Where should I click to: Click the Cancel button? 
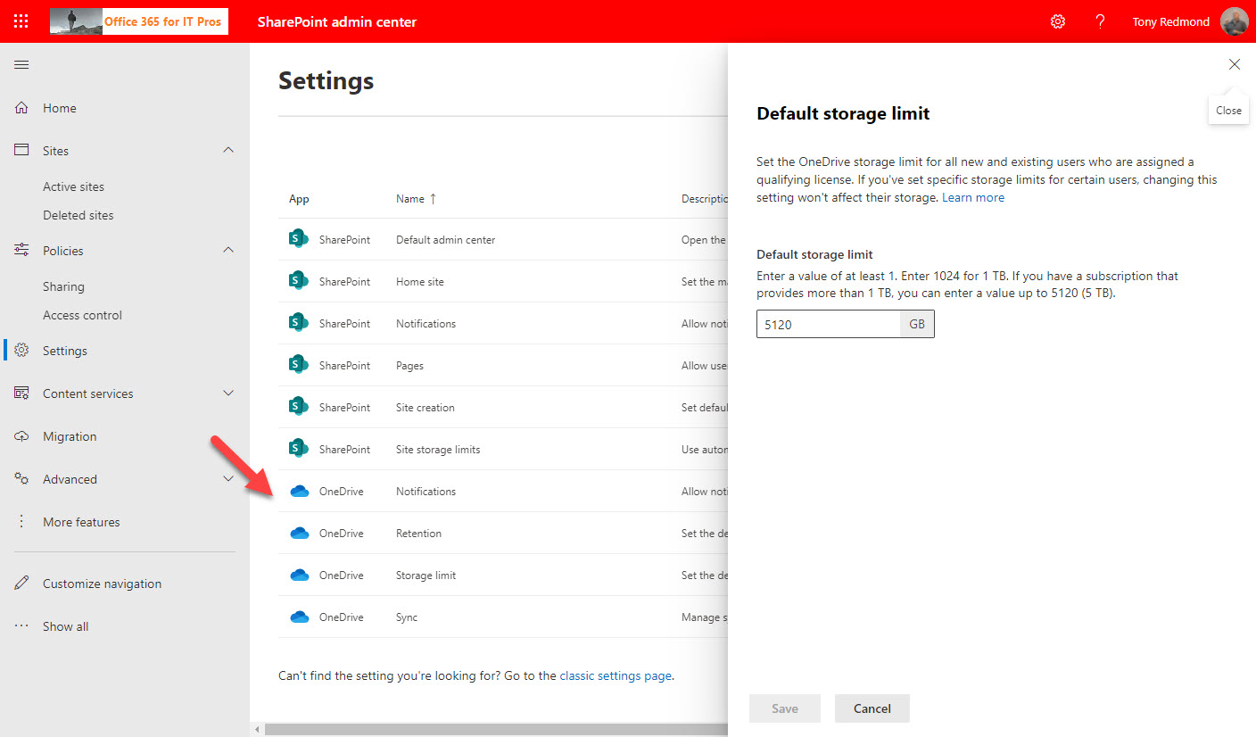point(872,708)
